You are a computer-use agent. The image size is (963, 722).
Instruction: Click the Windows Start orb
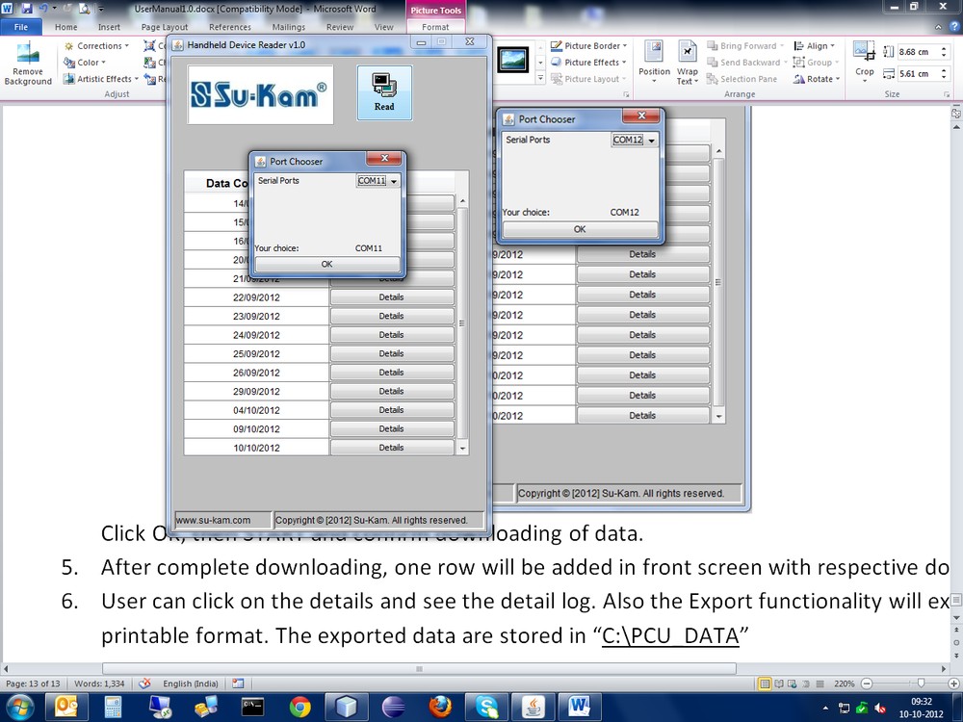[x=19, y=708]
